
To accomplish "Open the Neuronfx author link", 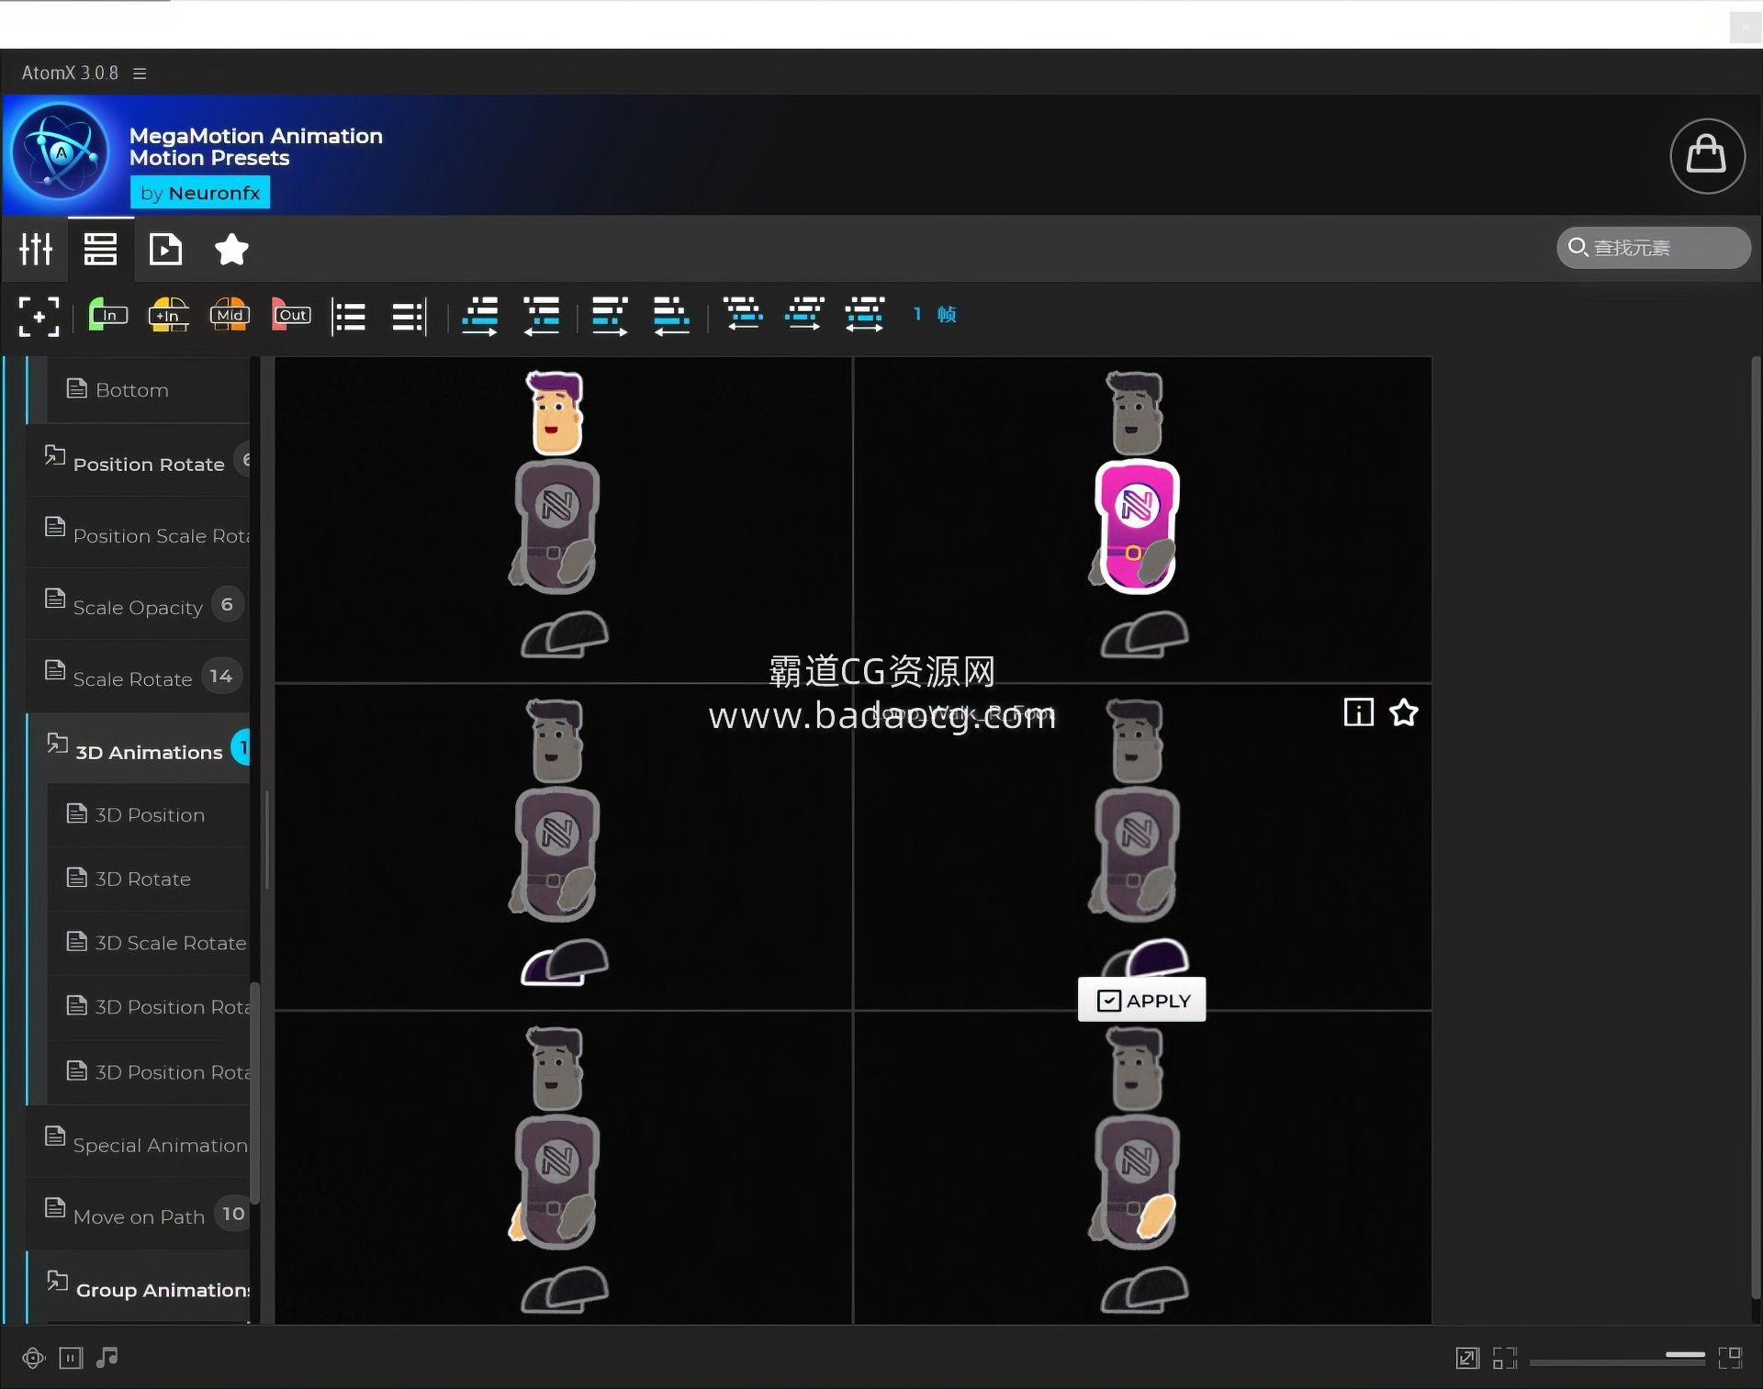I will point(200,193).
